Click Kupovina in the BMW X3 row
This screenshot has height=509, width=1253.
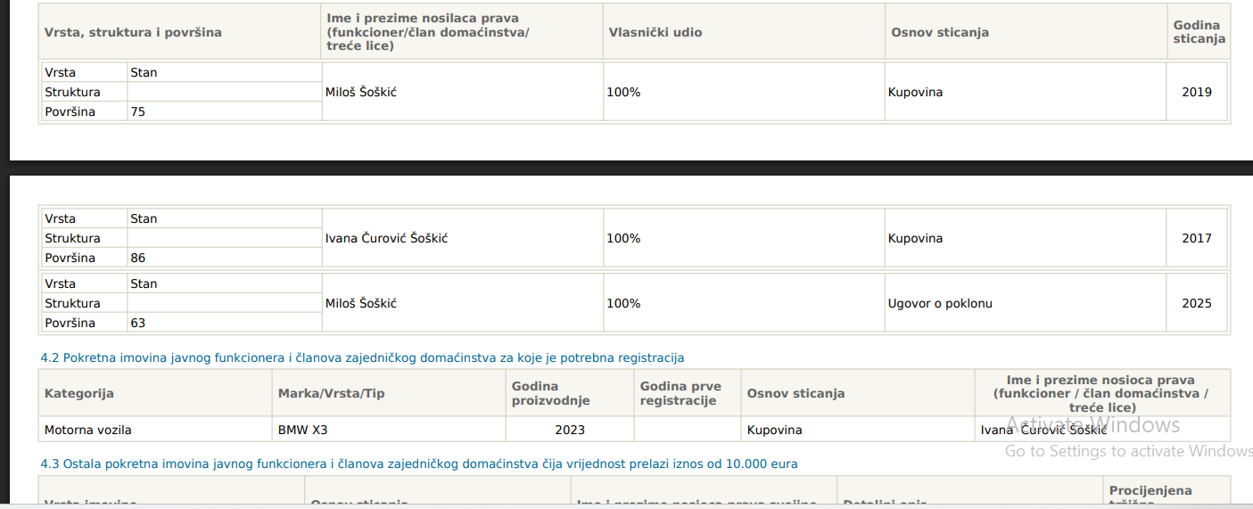[774, 430]
